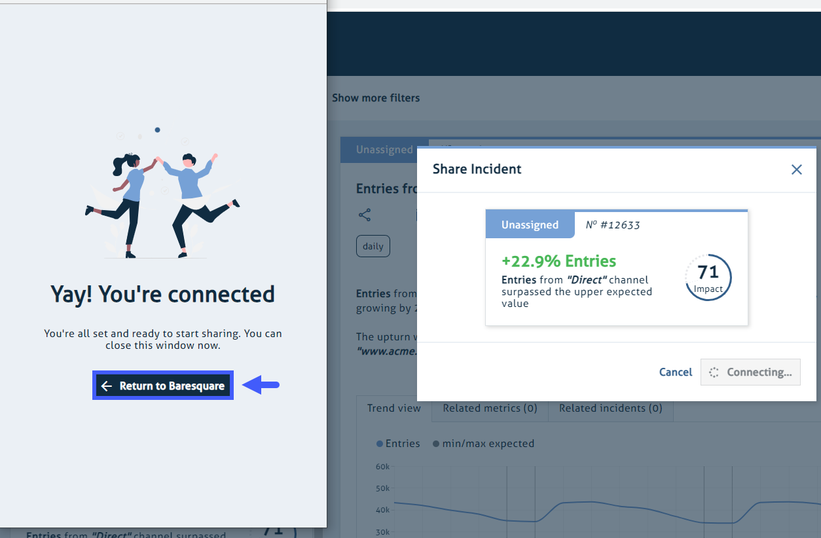Image resolution: width=821 pixels, height=538 pixels.
Task: Expand Show more filters
Action: pos(376,98)
